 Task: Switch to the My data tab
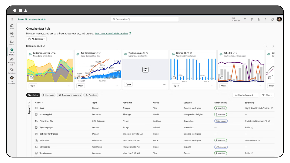coord(48,95)
